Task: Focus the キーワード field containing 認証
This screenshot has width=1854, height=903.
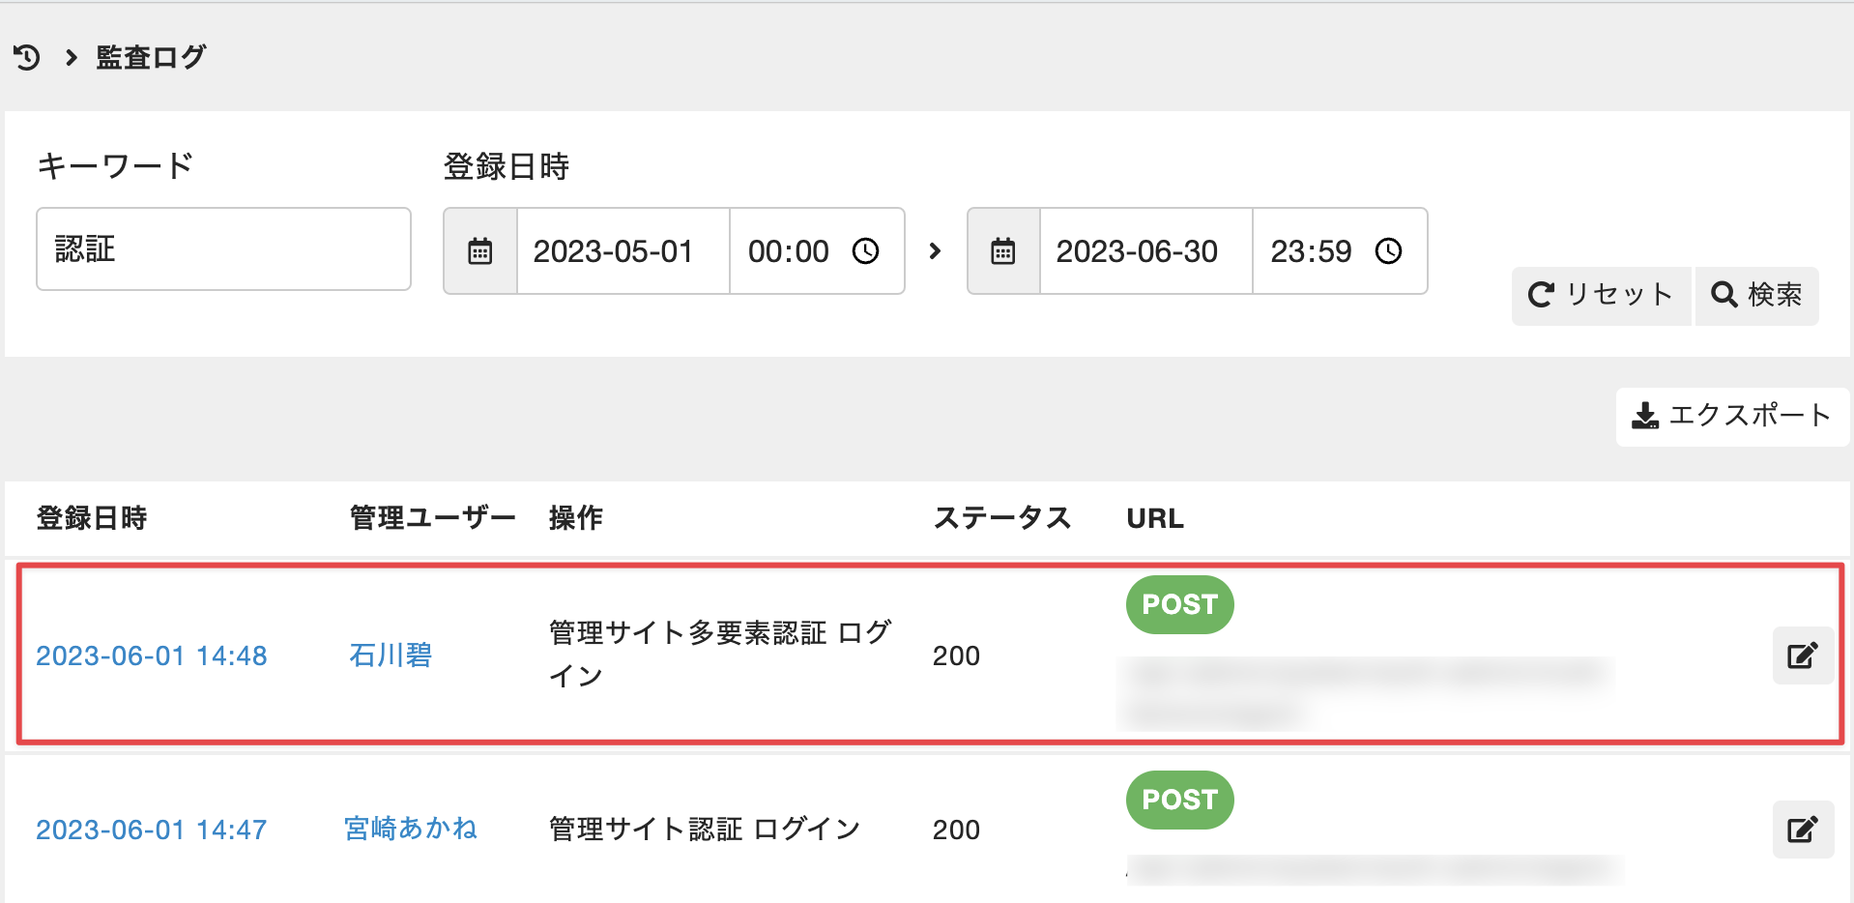Action: coord(223,249)
